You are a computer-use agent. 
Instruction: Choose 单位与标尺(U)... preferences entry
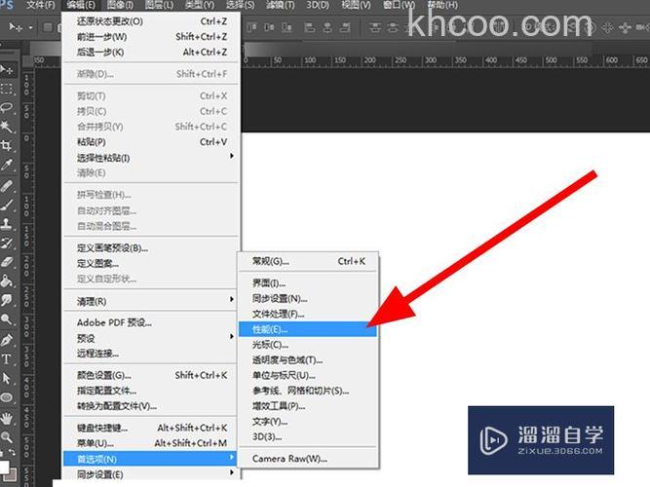pos(308,375)
